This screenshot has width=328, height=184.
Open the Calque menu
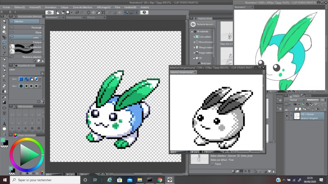click(x=64, y=7)
